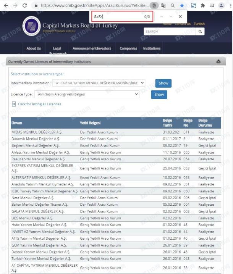This screenshot has height=274, width=233.
Task: Select Neta Menkul Değerler A.Ş. row
Action: pyautogui.click(x=116, y=198)
